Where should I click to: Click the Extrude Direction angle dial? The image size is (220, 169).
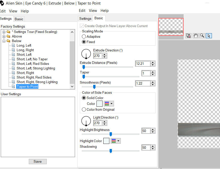86,54
